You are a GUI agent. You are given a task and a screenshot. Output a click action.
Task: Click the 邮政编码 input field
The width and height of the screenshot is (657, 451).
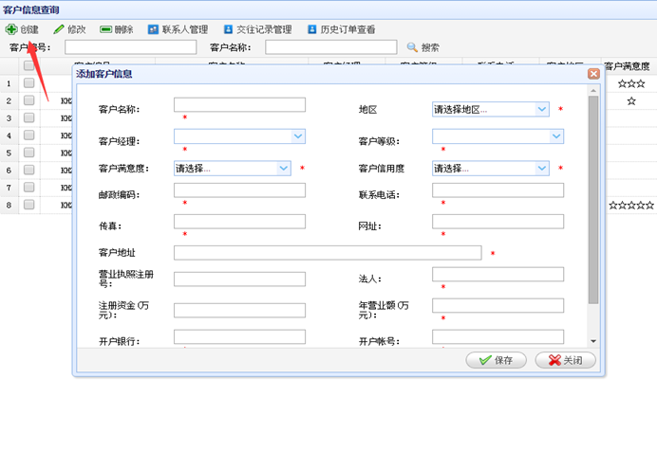(x=239, y=190)
